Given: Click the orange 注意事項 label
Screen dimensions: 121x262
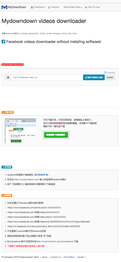Looking at the screenshot, I should pyautogui.click(x=7, y=195).
